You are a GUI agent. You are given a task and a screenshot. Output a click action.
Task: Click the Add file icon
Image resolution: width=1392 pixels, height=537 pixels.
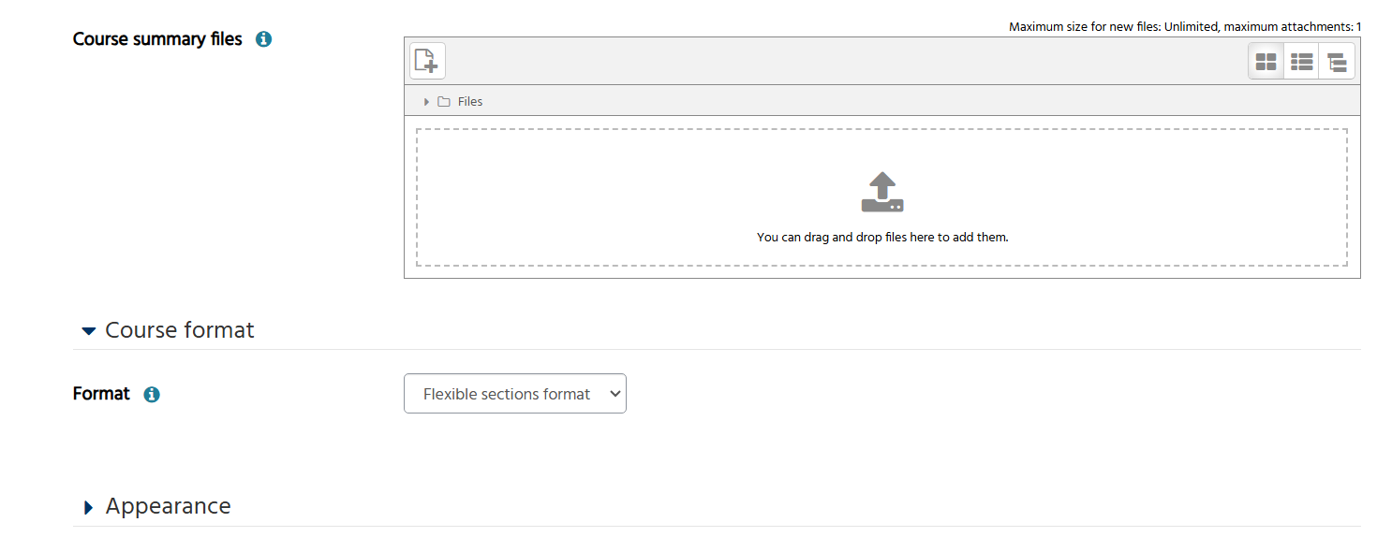pos(427,61)
